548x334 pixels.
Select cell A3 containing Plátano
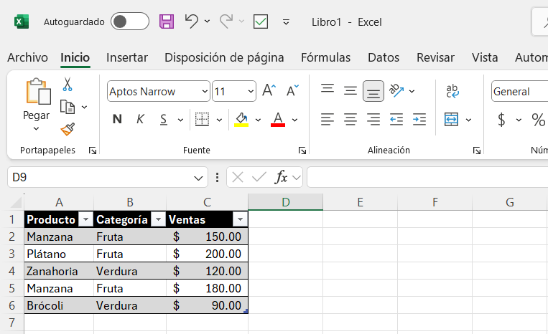point(59,254)
